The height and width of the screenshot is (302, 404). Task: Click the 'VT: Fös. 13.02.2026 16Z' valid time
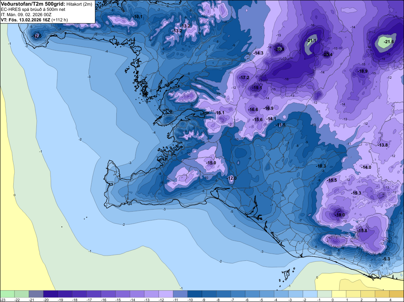click(25, 20)
